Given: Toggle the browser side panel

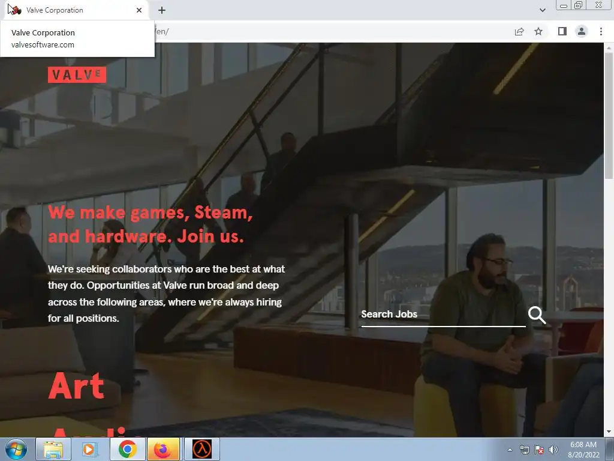Looking at the screenshot, I should point(562,31).
